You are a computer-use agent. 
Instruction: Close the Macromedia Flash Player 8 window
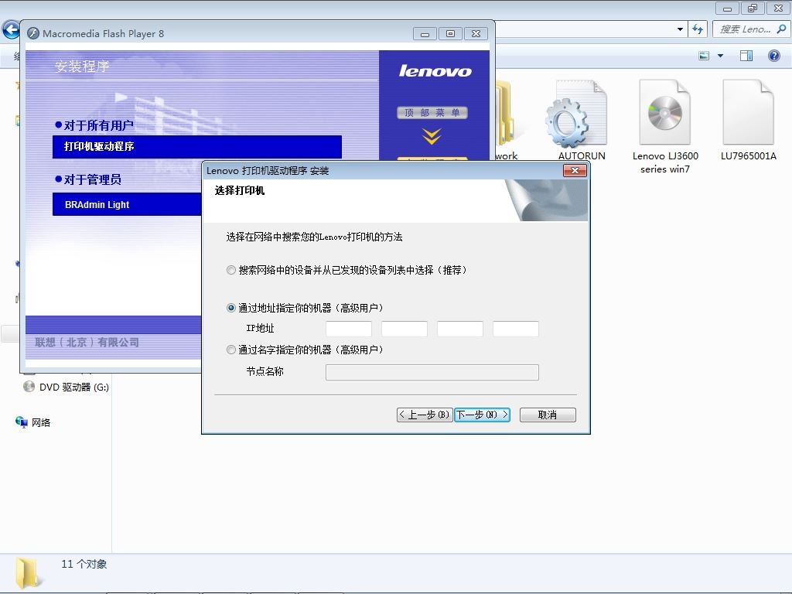[476, 34]
